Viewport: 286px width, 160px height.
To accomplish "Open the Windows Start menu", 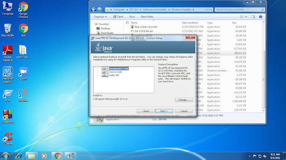I will (x=6, y=156).
